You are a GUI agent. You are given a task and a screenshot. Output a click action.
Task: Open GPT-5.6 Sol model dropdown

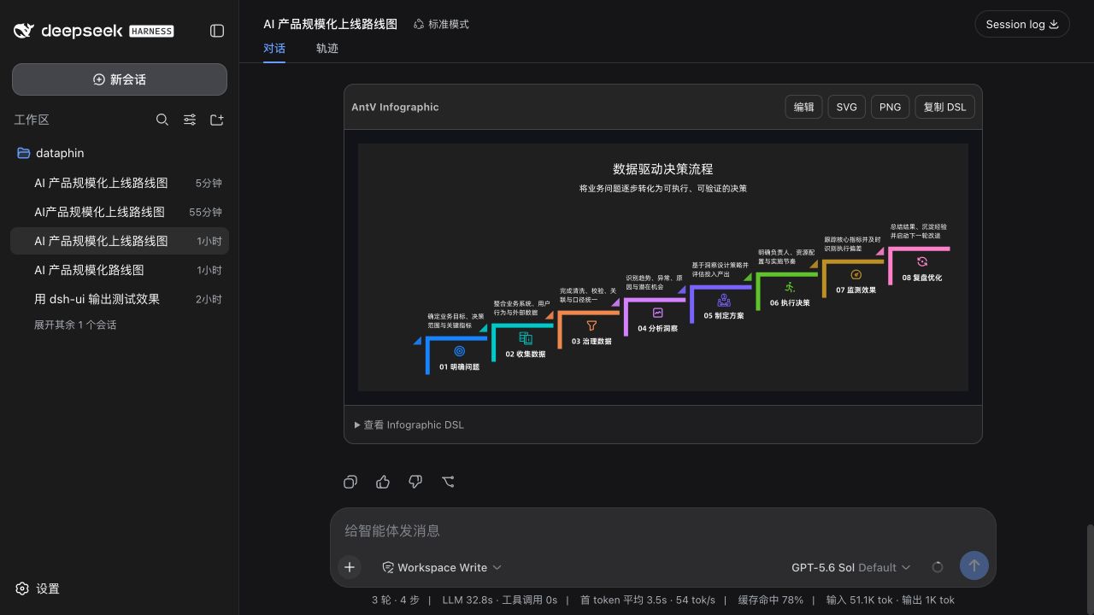point(851,567)
